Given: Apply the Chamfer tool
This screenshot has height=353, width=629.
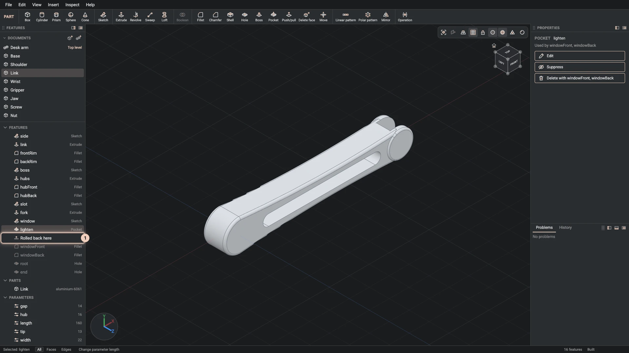Looking at the screenshot, I should click(x=215, y=17).
